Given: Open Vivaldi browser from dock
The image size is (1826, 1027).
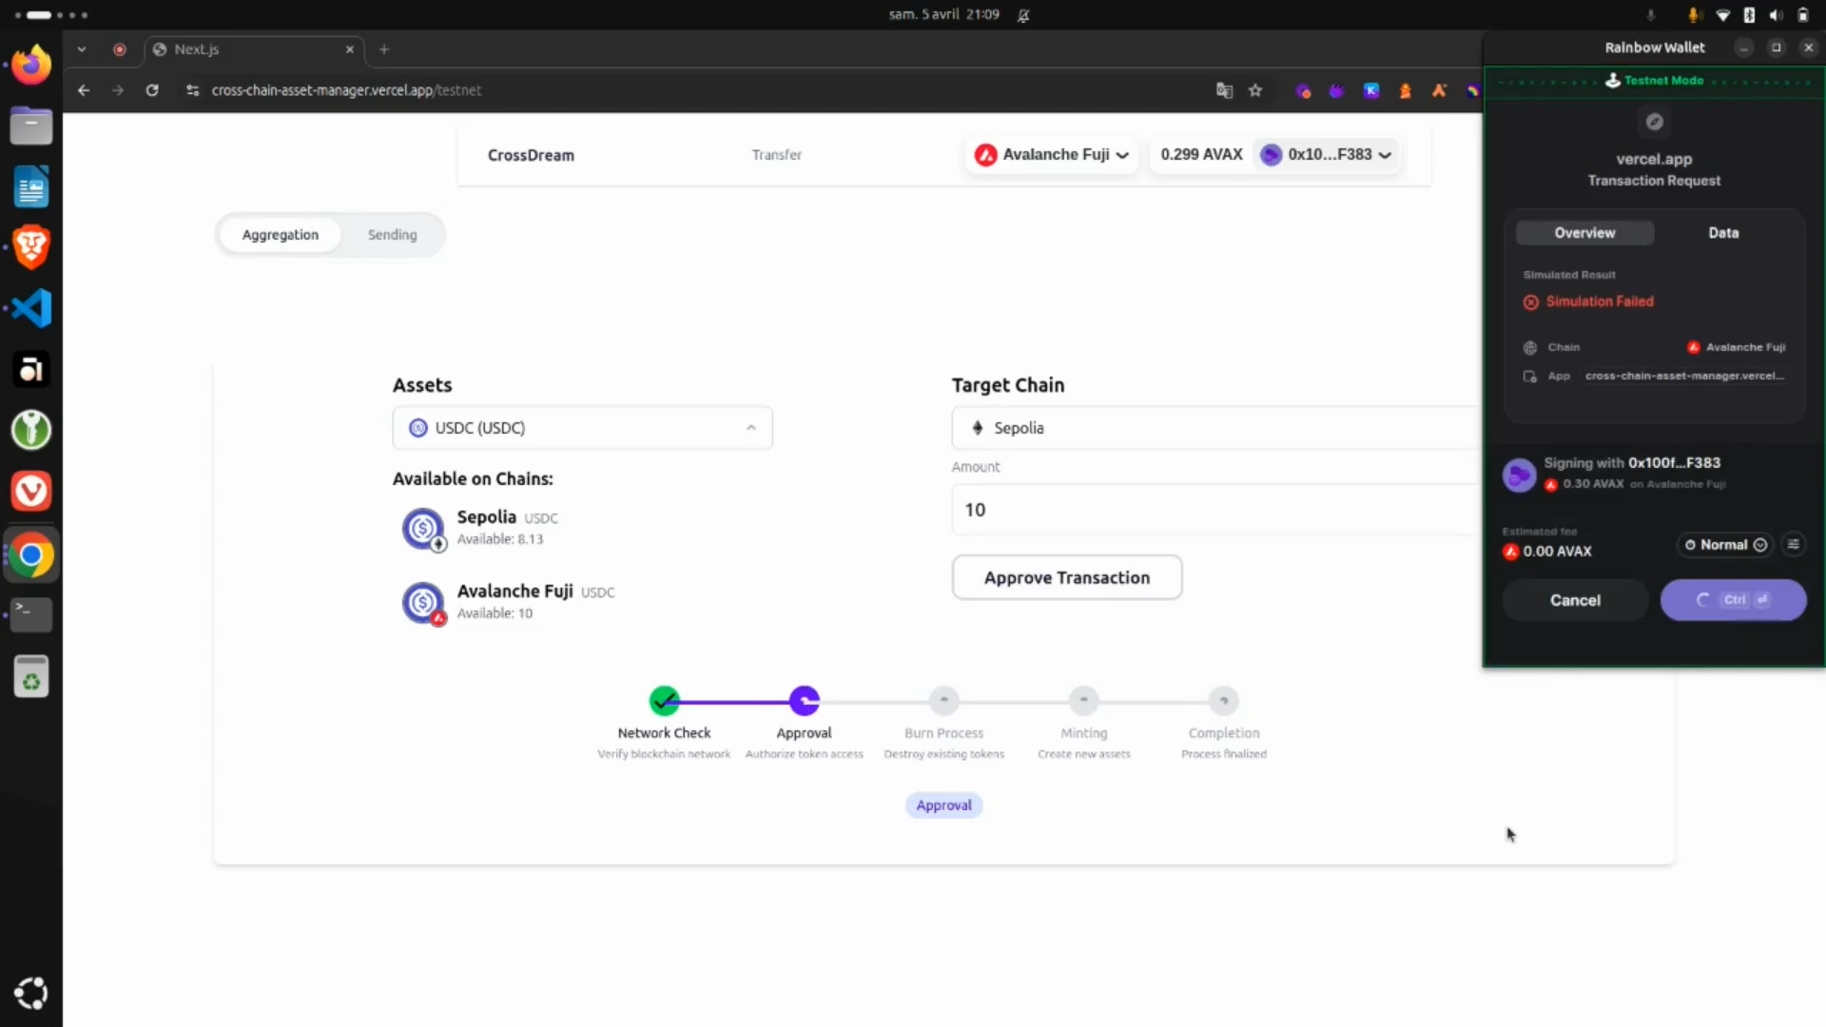Looking at the screenshot, I should 31,491.
